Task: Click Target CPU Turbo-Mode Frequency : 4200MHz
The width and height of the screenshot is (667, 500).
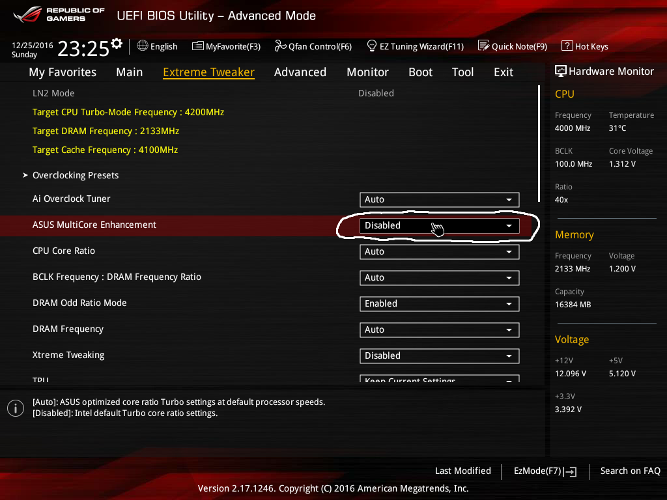Action: [128, 112]
